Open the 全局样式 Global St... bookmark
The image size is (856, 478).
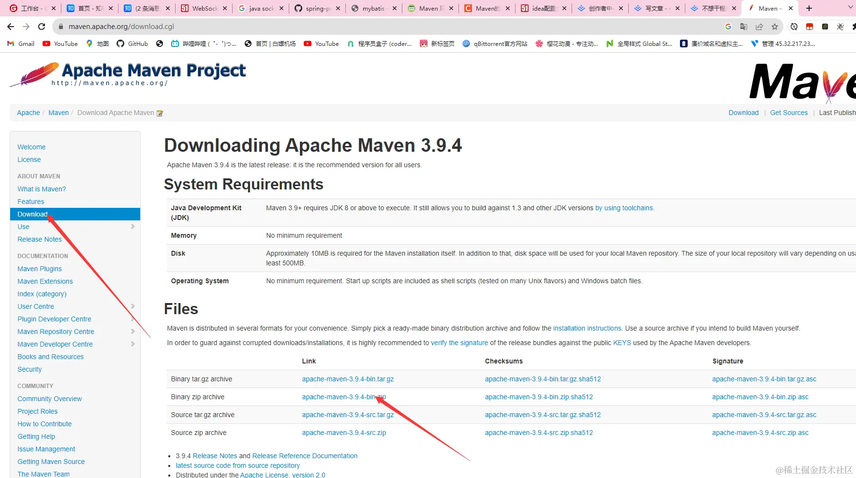pyautogui.click(x=639, y=43)
